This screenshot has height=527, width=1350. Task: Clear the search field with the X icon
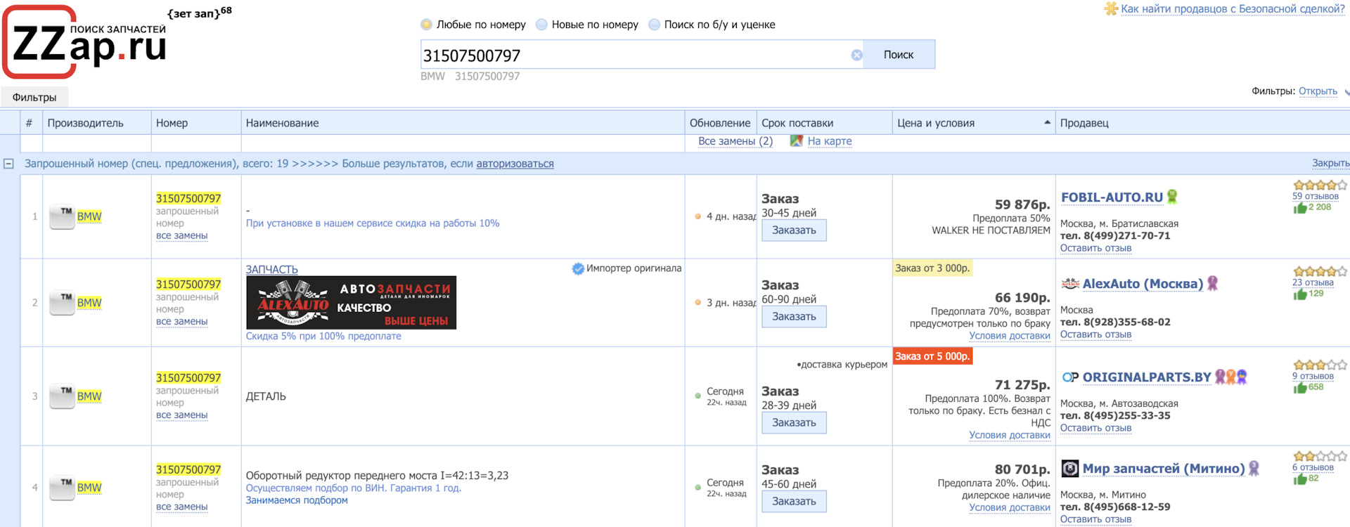point(856,55)
